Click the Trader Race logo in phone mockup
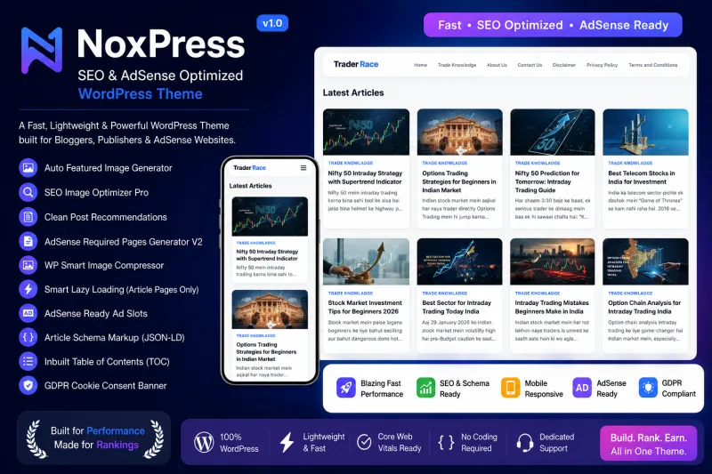 click(249, 168)
